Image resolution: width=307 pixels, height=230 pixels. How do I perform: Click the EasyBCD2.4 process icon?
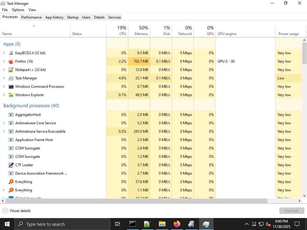point(11,53)
